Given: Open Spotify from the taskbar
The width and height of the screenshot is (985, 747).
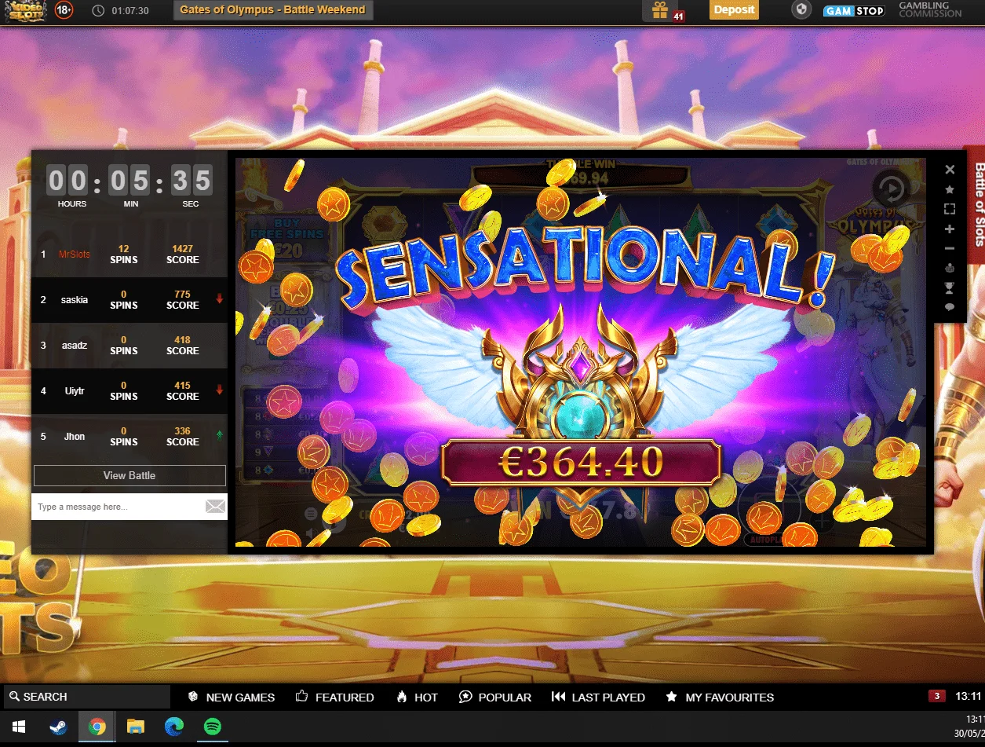Looking at the screenshot, I should click(x=212, y=727).
